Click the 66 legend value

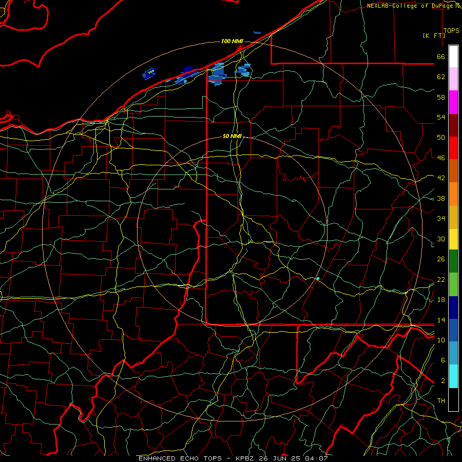point(441,56)
